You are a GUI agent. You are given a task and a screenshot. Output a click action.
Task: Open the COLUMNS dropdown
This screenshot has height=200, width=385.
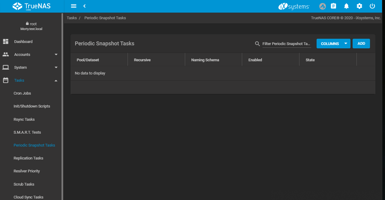(x=333, y=44)
